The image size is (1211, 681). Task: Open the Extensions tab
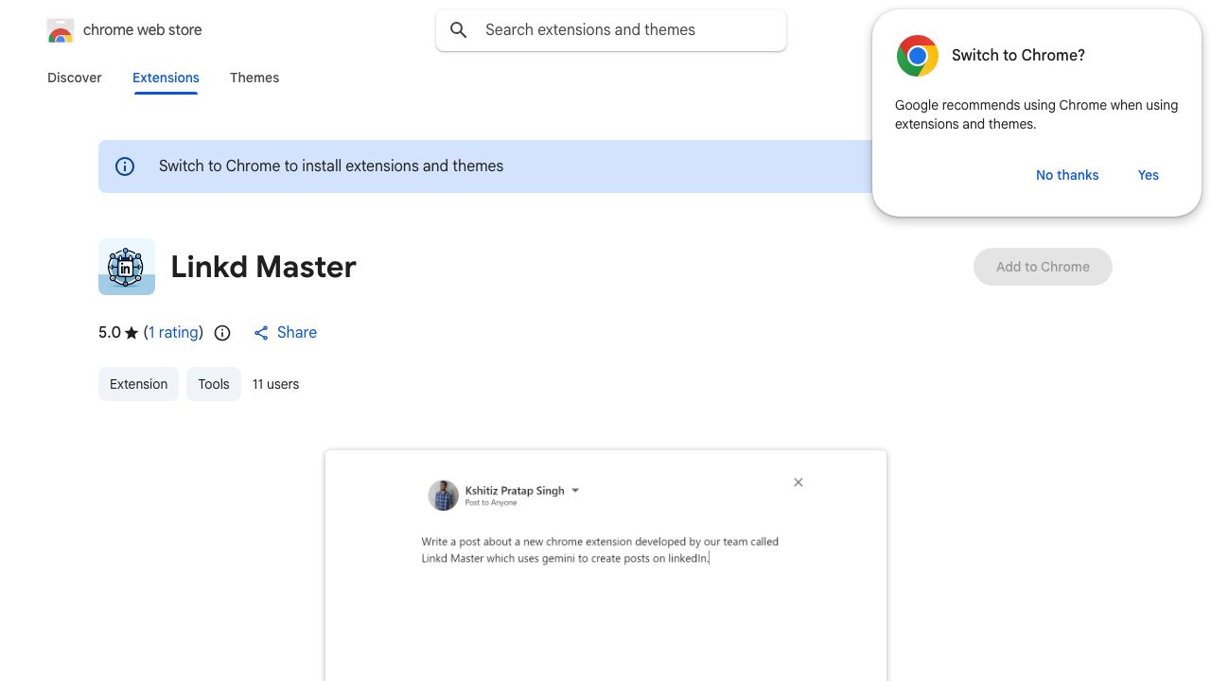(x=166, y=78)
